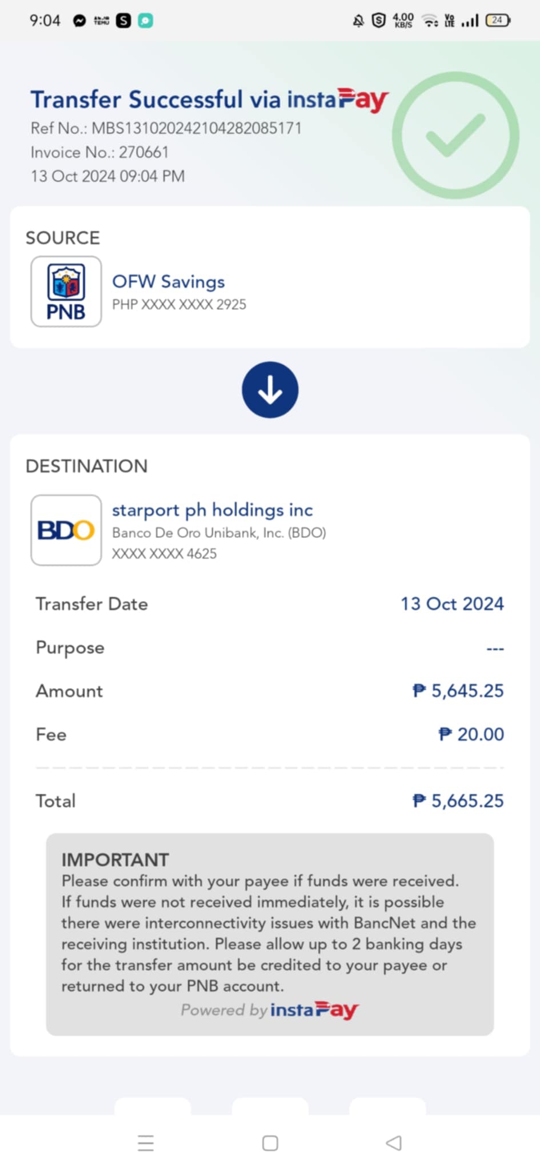Screen dimensions: 540x1171
Task: Open Messenger notification in status bar
Action: [79, 21]
